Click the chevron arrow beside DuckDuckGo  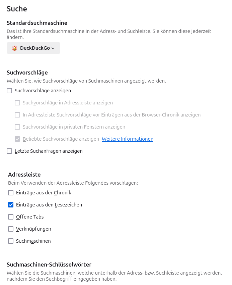(x=53, y=48)
